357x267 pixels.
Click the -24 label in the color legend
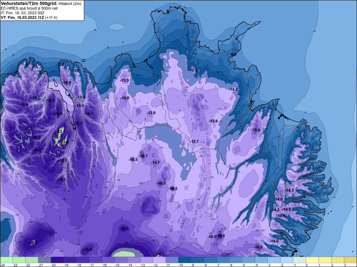tap(3, 265)
